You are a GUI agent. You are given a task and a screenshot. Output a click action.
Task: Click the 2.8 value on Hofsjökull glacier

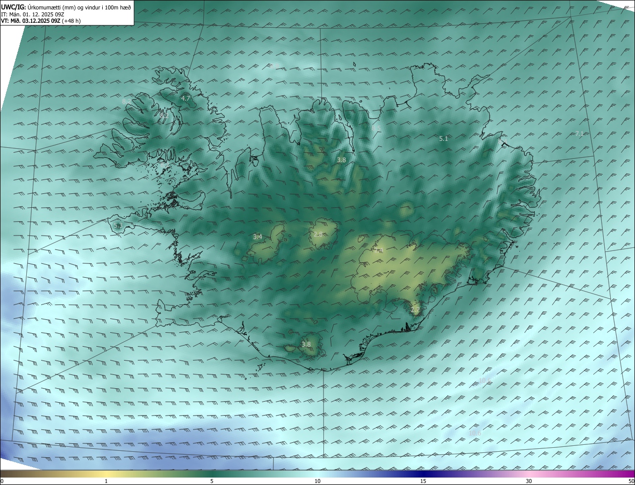[x=318, y=234]
